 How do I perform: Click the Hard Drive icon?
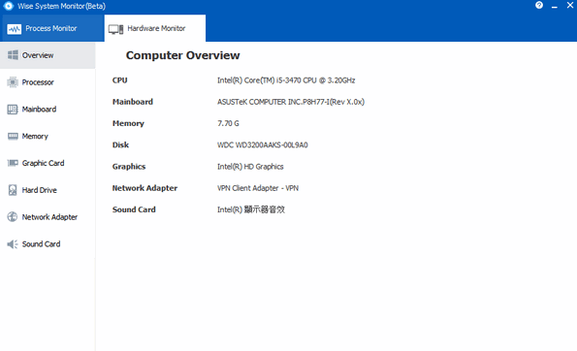(x=13, y=190)
